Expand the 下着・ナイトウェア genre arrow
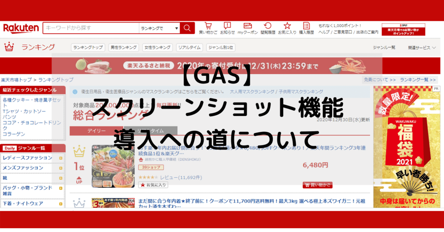The width and height of the screenshot is (444, 232). pyautogui.click(x=61, y=204)
